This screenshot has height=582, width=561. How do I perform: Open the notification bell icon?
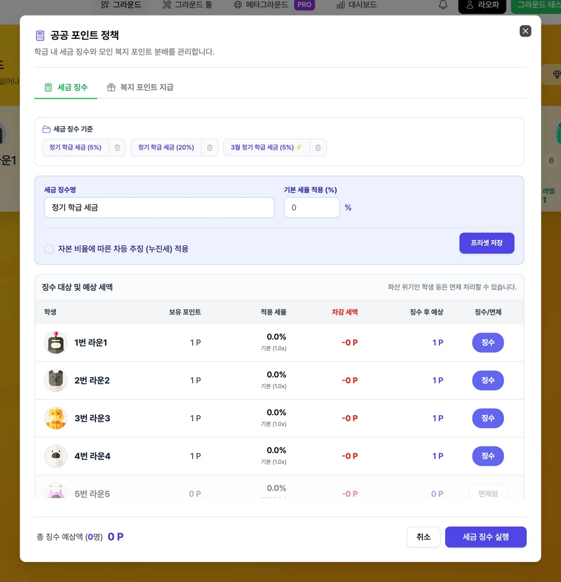(x=443, y=5)
